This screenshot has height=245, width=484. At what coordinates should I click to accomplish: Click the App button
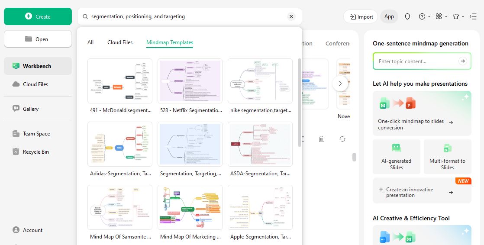[x=389, y=16]
